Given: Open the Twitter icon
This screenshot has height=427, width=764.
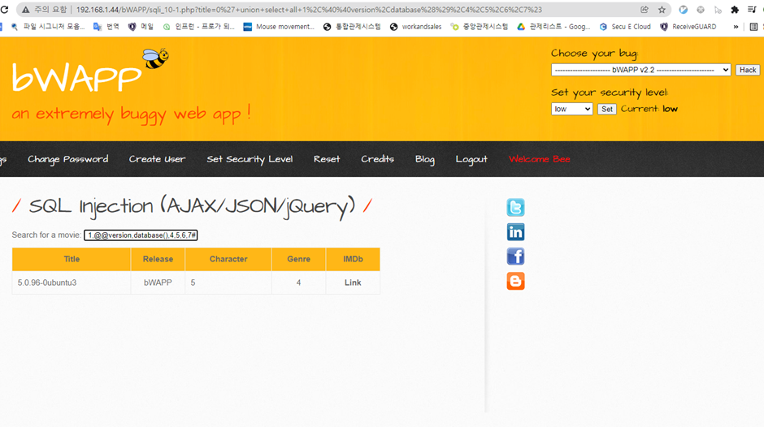Looking at the screenshot, I should (x=515, y=208).
